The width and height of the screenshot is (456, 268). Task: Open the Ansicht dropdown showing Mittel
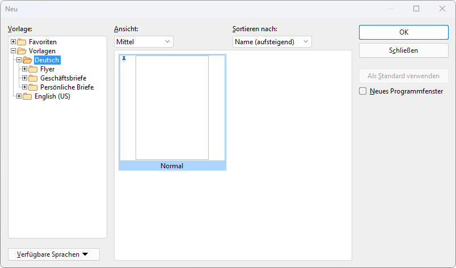(x=143, y=41)
